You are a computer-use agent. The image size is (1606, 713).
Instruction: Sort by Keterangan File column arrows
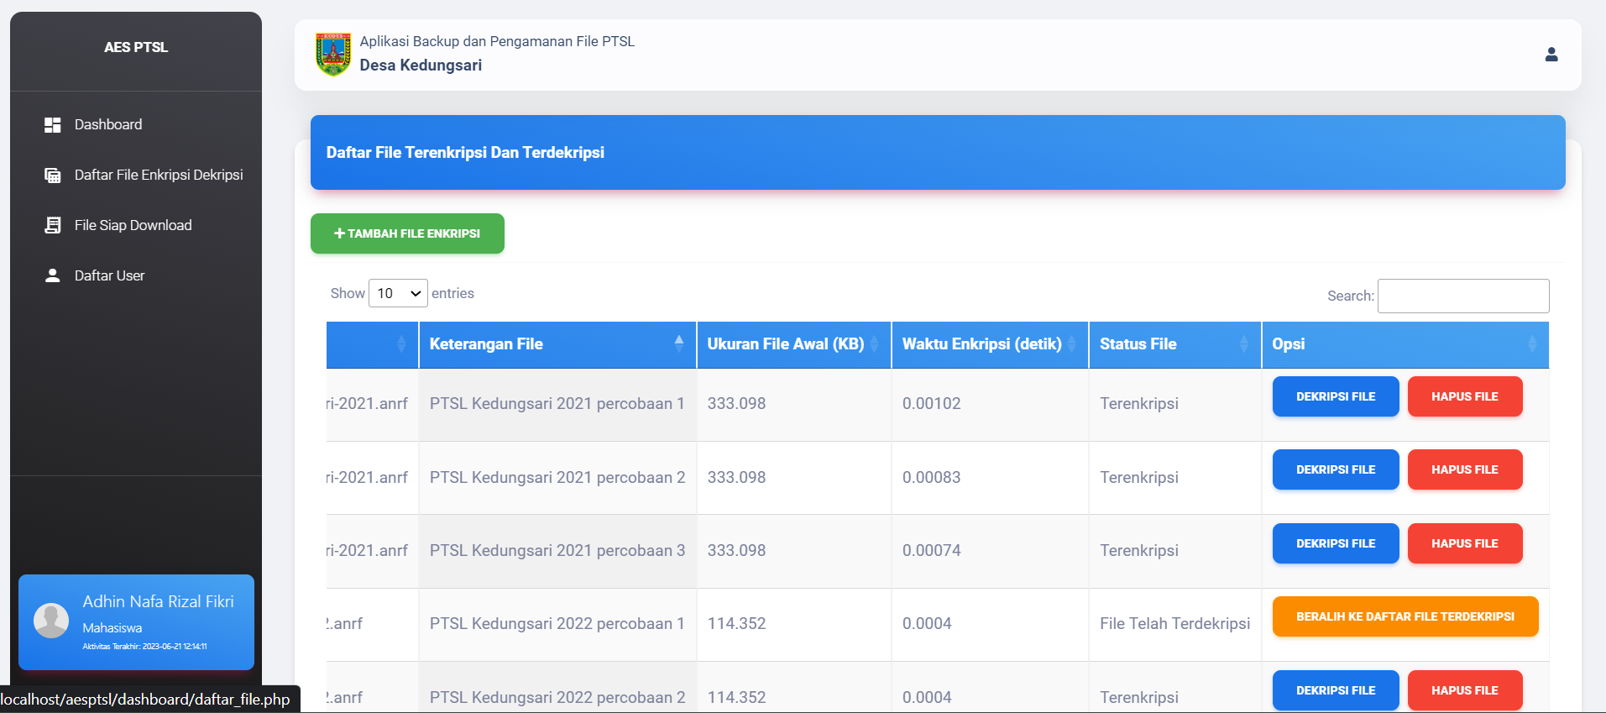pyautogui.click(x=678, y=343)
